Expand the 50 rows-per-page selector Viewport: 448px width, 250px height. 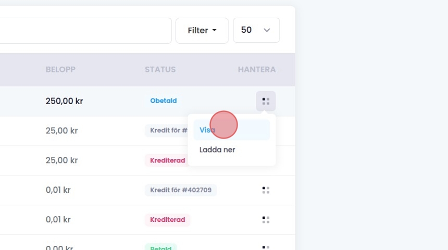click(256, 31)
